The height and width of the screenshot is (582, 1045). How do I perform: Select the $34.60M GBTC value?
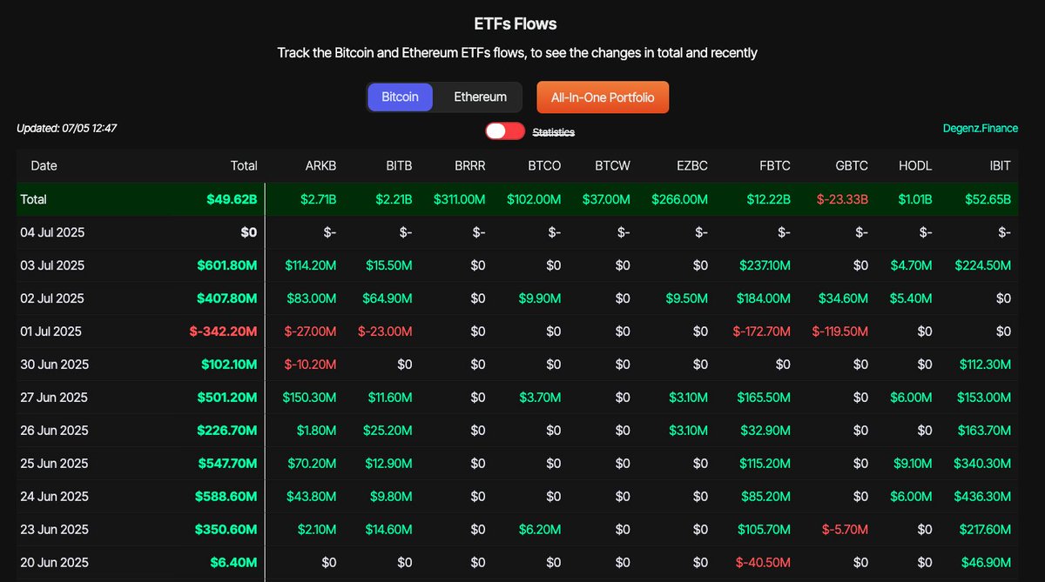[x=844, y=298]
